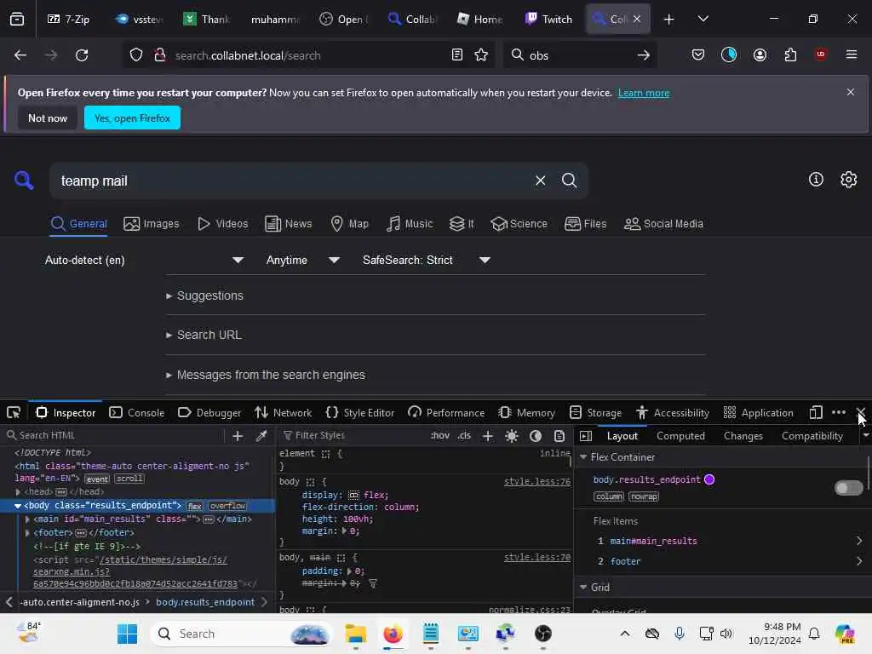Screen dimensions: 872x654
Task: List all browser tabs dropdown
Action: 703,19
